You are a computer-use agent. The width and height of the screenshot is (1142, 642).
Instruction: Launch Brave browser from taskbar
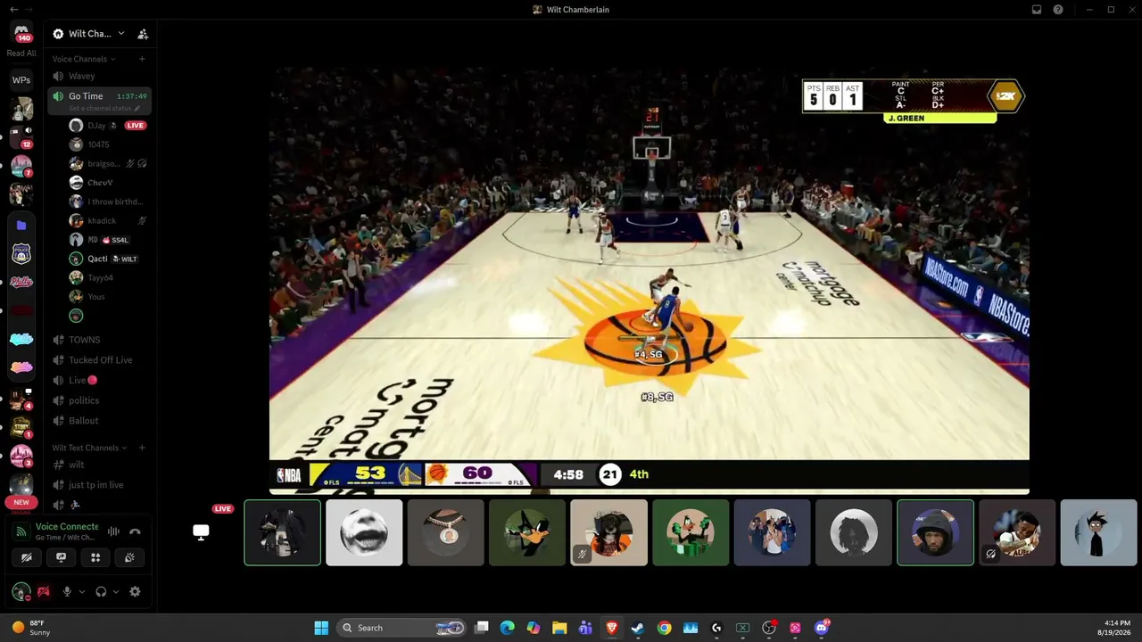[x=612, y=628]
